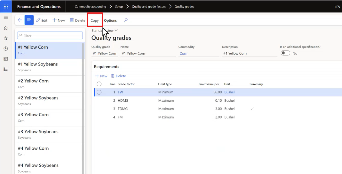
Task: Click the Copy button
Action: point(95,20)
